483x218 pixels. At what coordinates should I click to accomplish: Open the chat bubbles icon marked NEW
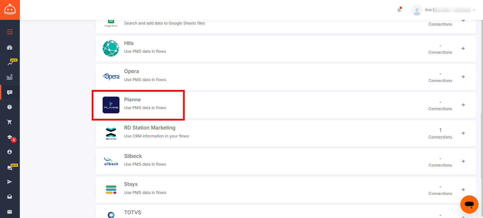[x=10, y=168]
